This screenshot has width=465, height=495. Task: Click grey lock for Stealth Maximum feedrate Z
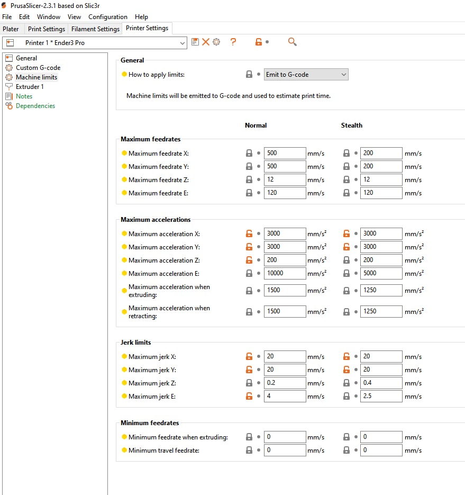[347, 179]
